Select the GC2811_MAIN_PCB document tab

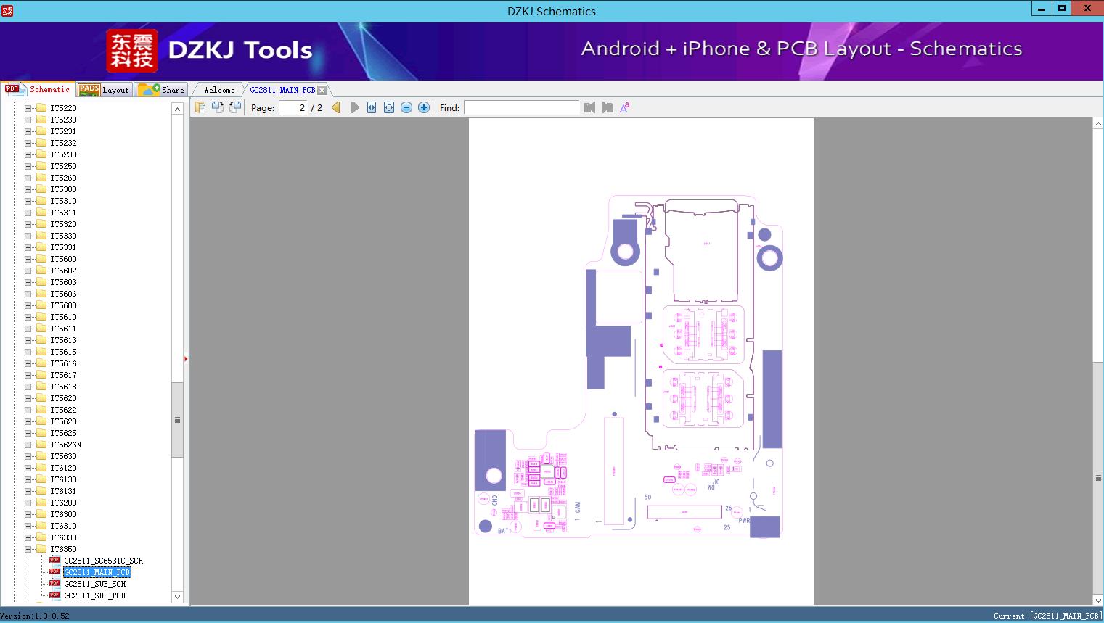pos(282,90)
